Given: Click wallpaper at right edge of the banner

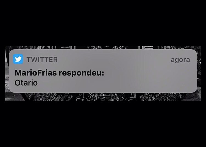Looking at the screenshot, I should [199, 73].
